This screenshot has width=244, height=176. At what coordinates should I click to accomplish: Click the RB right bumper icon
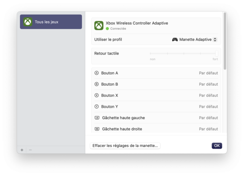(x=97, y=129)
